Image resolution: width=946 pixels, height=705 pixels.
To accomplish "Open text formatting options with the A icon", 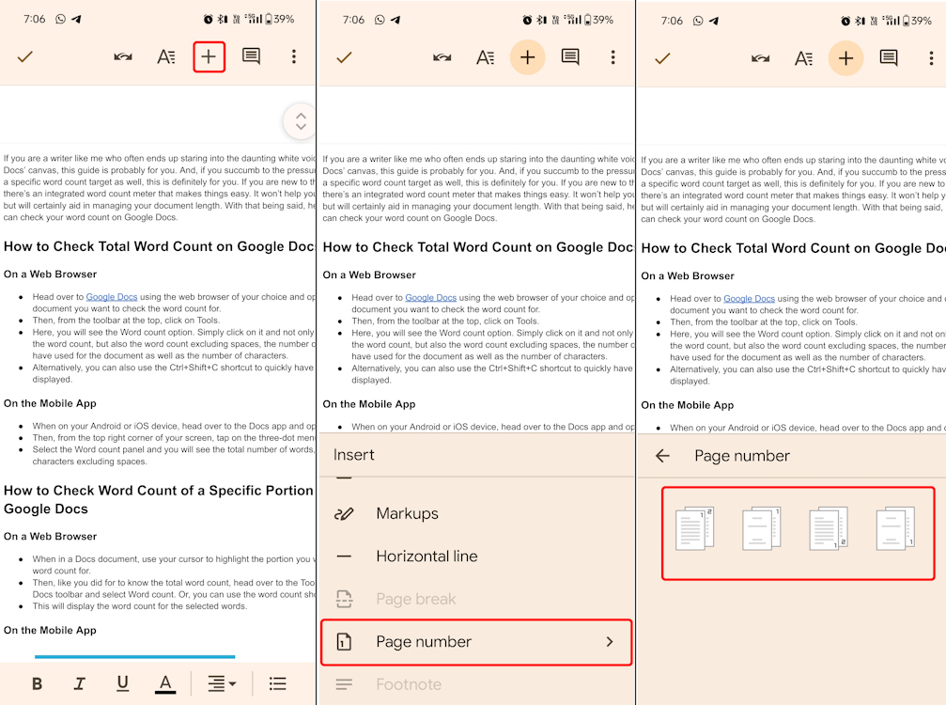I will 165,56.
